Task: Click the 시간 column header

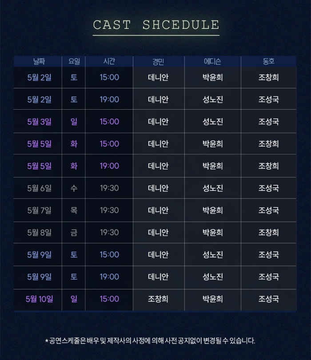Action: [x=109, y=62]
